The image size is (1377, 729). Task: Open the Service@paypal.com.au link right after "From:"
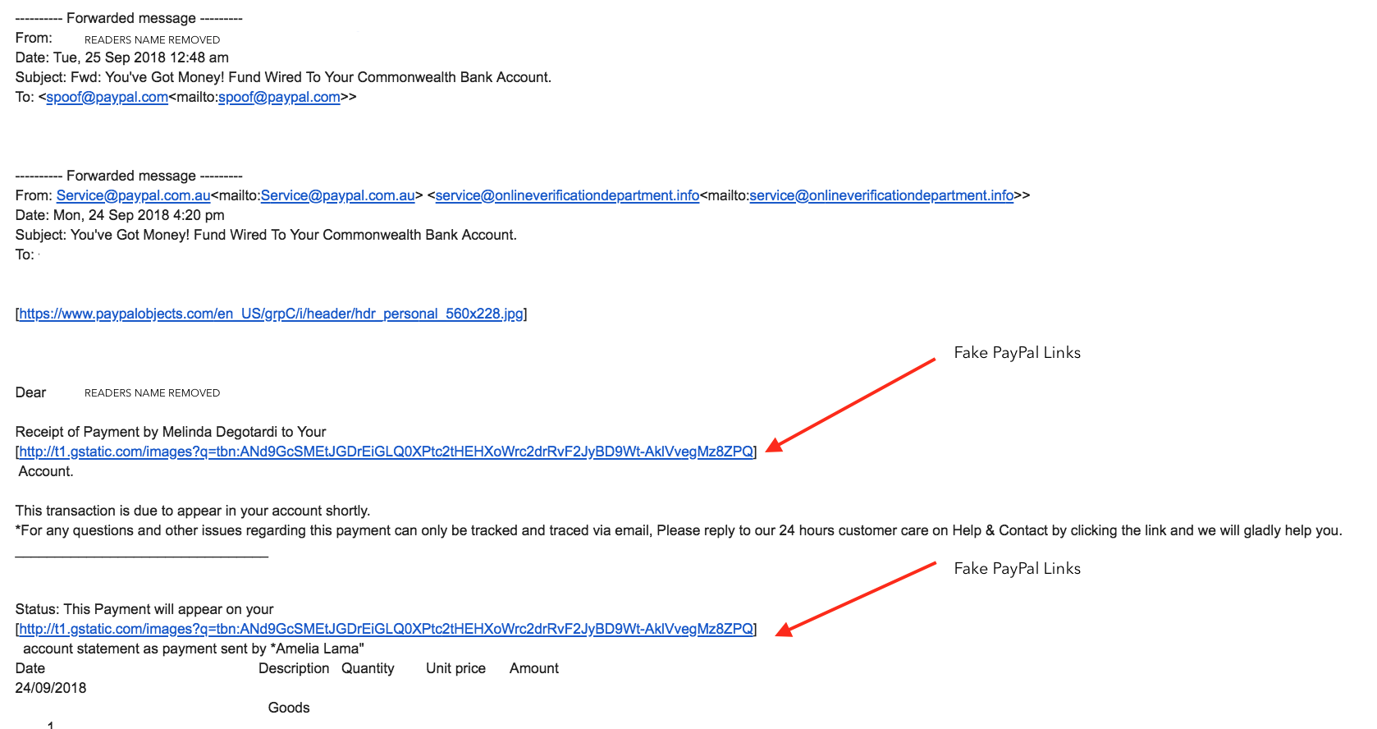click(133, 195)
